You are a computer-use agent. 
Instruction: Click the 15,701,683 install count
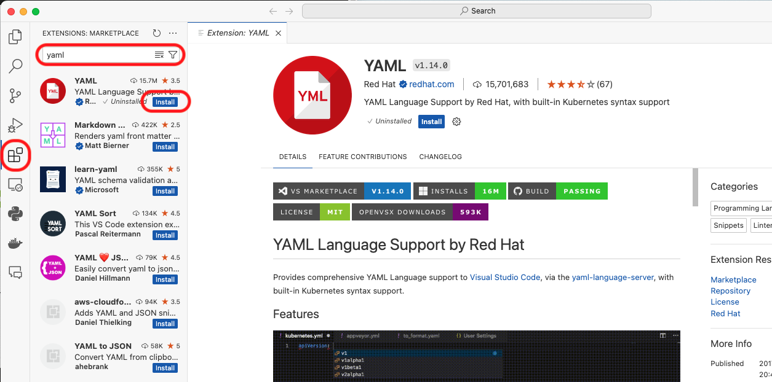click(501, 84)
